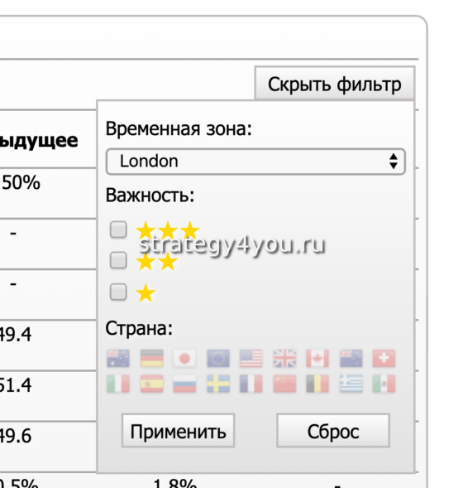Select the China flag country filter
This screenshot has height=488, width=463.
pyautogui.click(x=284, y=384)
